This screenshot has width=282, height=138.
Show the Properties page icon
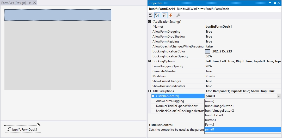tap(165, 16)
